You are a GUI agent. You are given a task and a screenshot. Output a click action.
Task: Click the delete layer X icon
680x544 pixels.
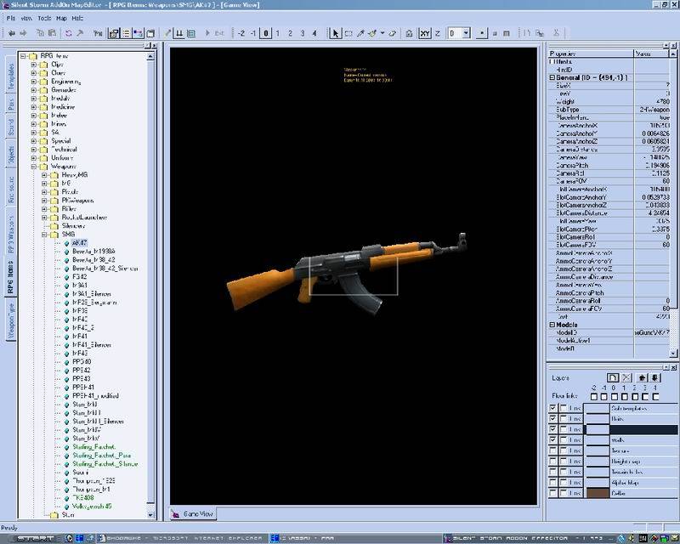point(626,377)
